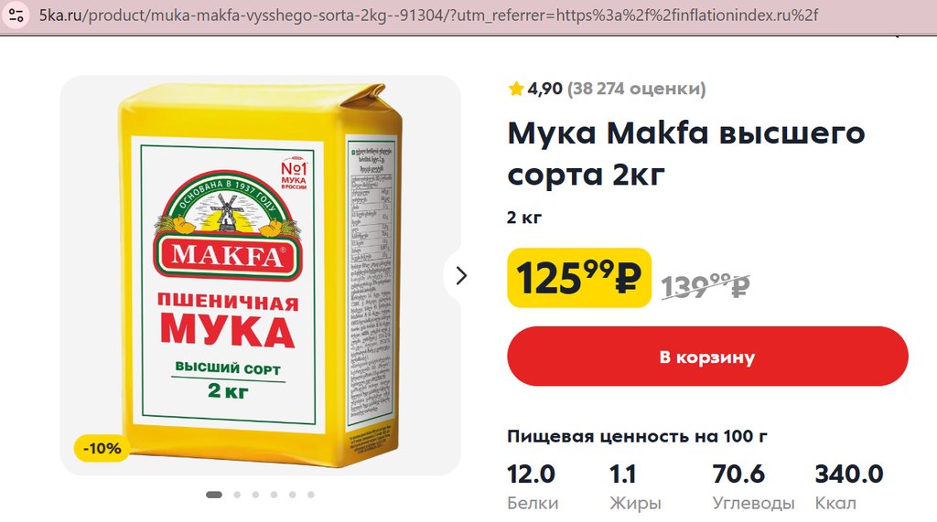Jump to the fourth carousel dot
Screen dimensions: 937x522
coord(274,495)
